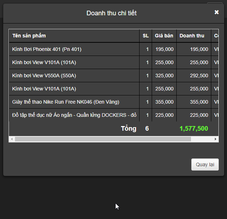
Task: Sort by Tên sản phẩm column header
Action: pyautogui.click(x=29, y=36)
